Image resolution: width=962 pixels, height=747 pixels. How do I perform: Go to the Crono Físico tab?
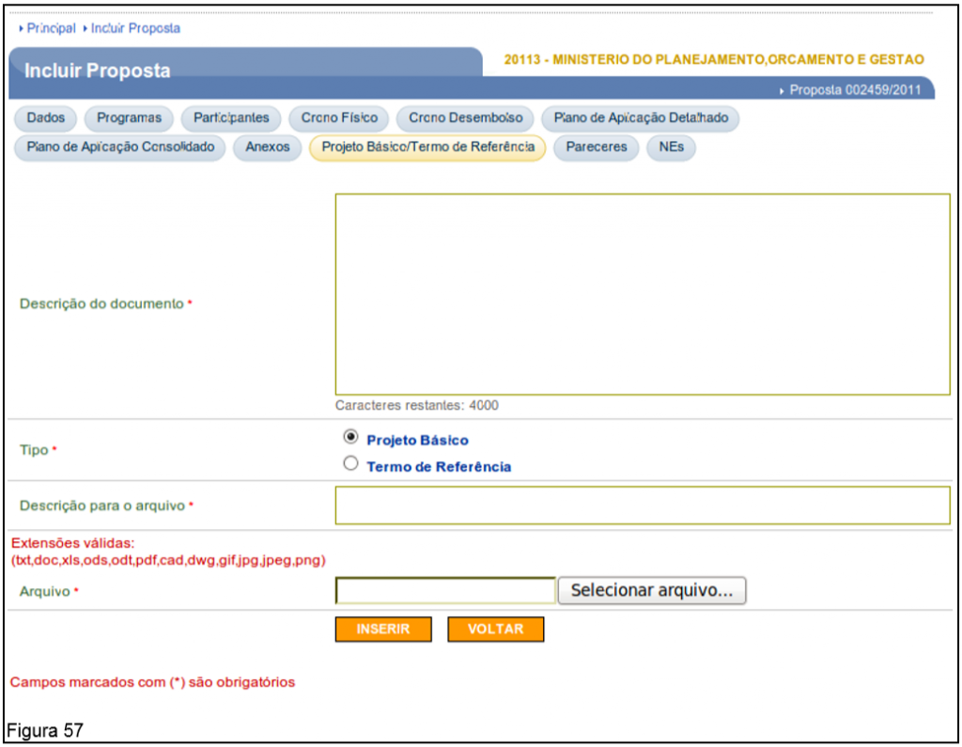coord(339,118)
